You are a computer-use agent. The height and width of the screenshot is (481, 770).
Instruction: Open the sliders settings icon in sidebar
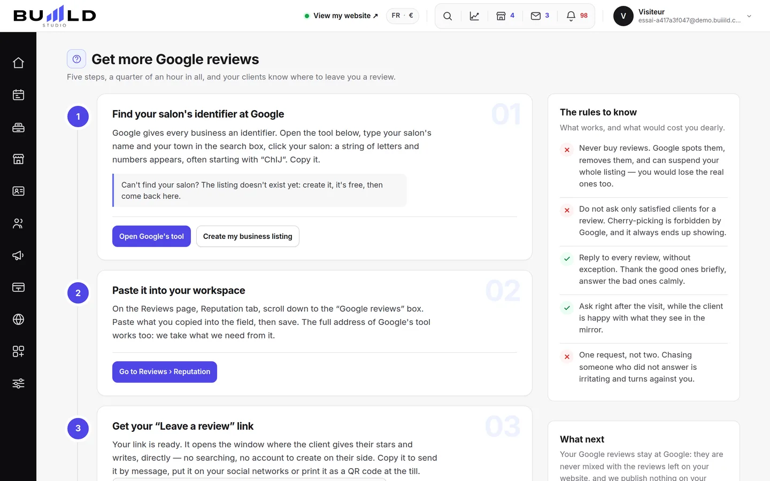(x=18, y=384)
